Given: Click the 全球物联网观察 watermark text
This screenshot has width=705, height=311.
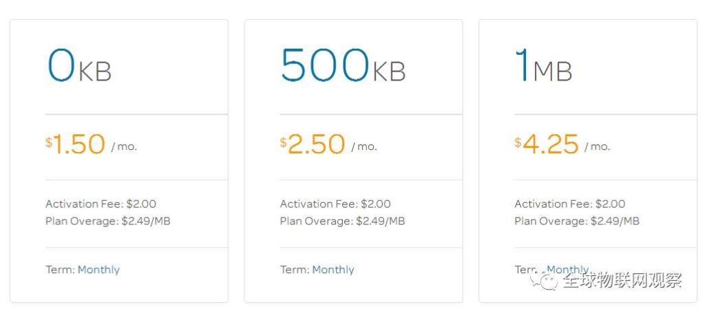Looking at the screenshot, I should [x=622, y=281].
